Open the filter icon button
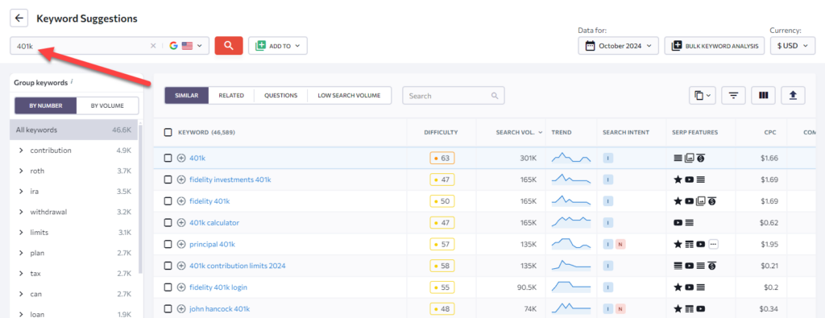The image size is (825, 318). tap(733, 96)
